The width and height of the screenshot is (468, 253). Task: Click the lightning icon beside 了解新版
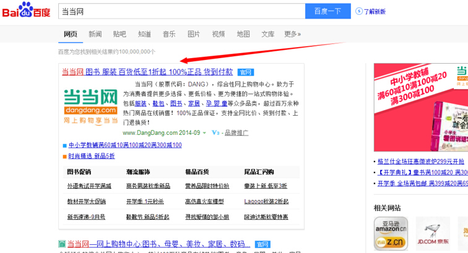click(x=359, y=11)
